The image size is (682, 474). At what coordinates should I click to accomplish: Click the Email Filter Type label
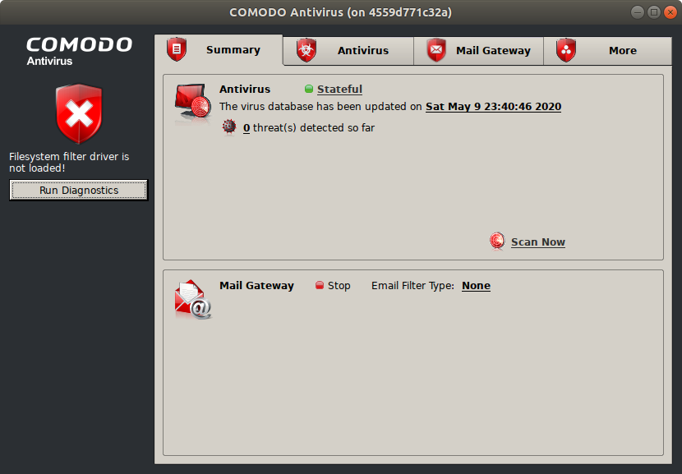tap(412, 286)
